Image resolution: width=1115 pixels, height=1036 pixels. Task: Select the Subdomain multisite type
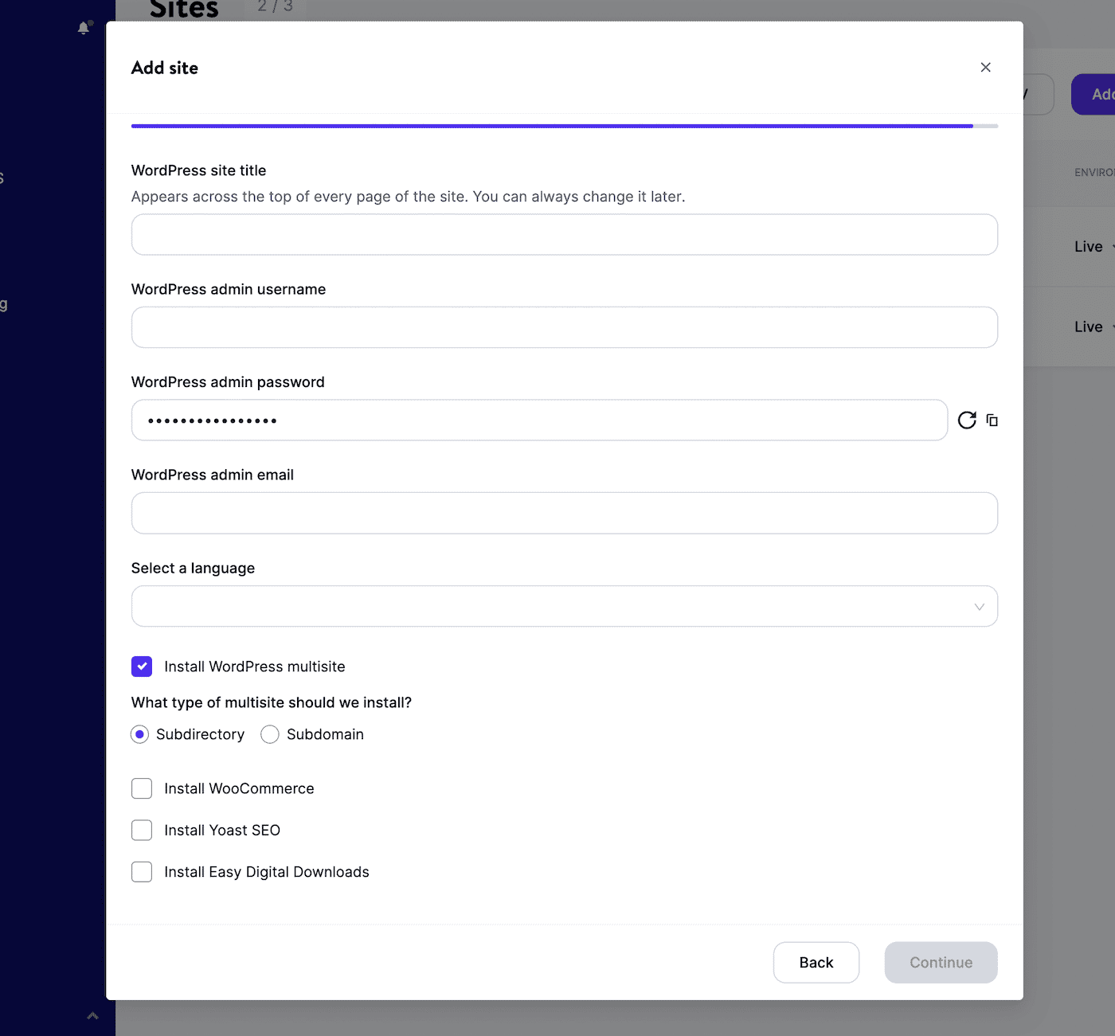point(269,734)
